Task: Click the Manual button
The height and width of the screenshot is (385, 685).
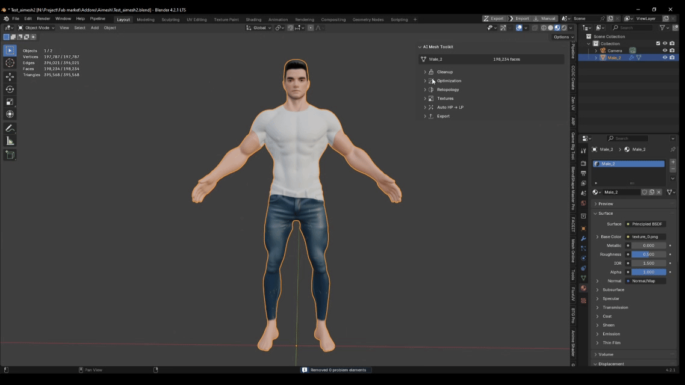Action: (544, 19)
